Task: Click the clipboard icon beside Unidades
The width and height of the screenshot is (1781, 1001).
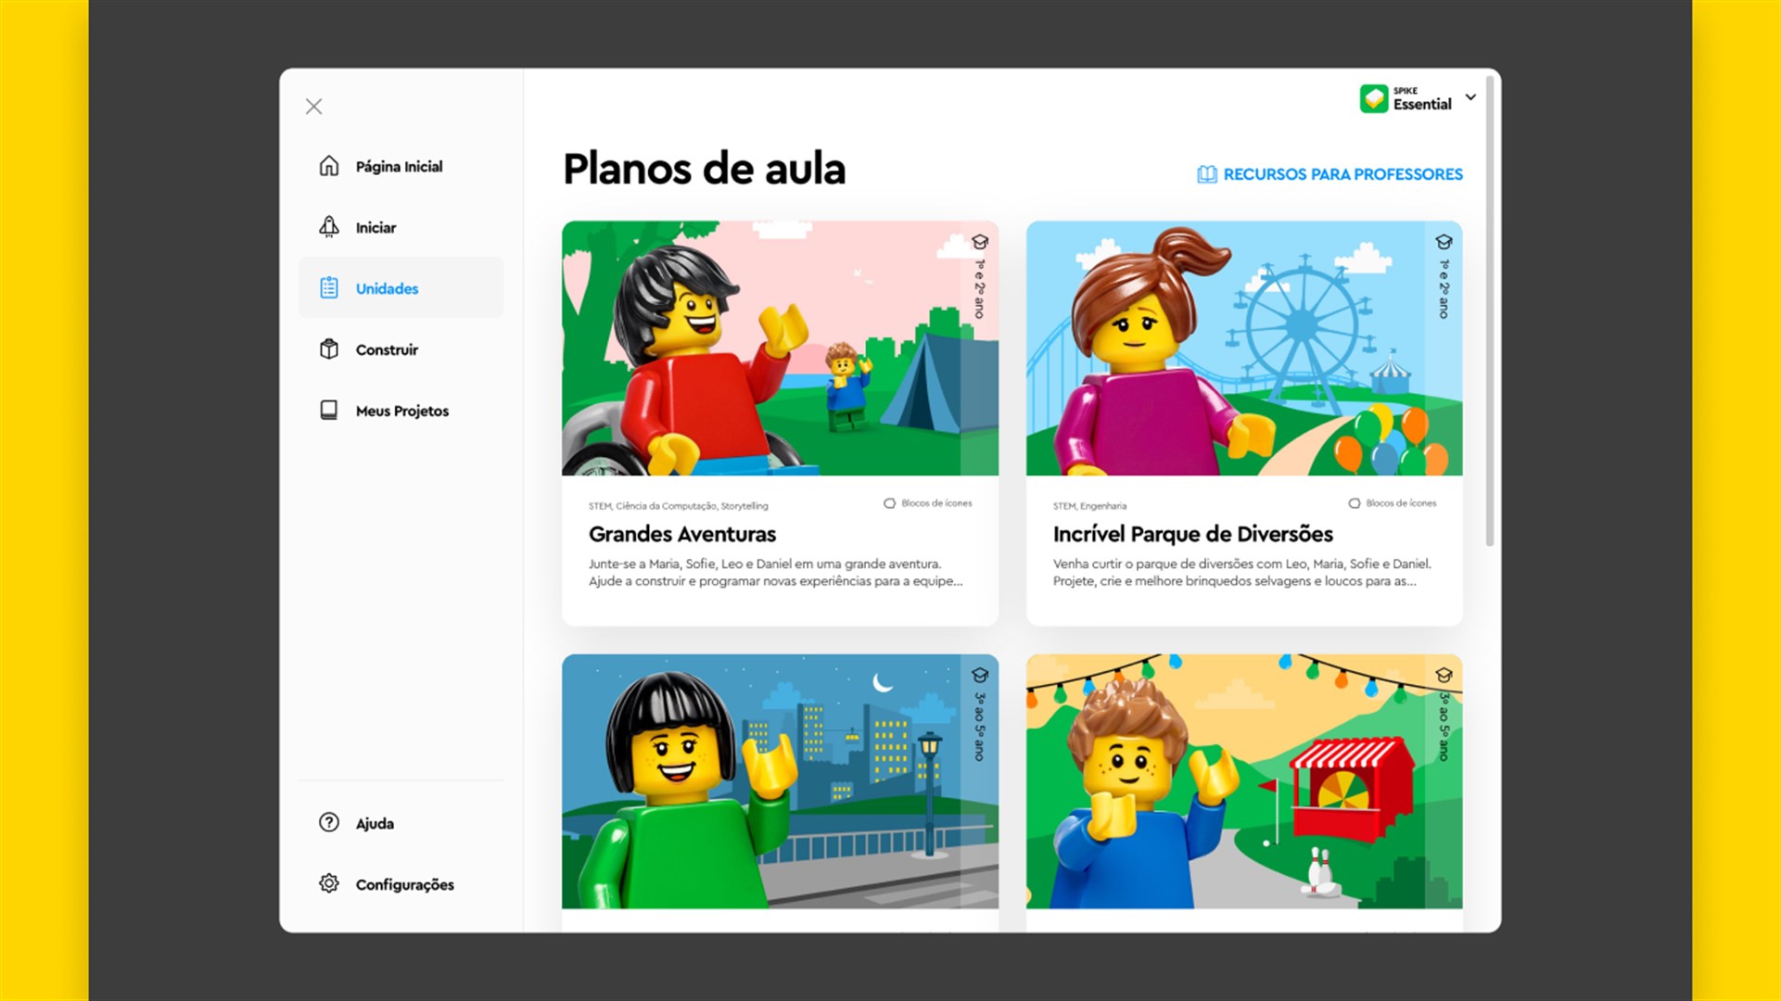Action: 329,288
